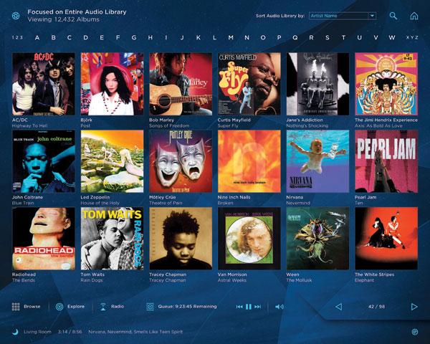This screenshot has height=344, width=430.
Task: Click the circular icon at bottom right corner
Action: click(415, 332)
